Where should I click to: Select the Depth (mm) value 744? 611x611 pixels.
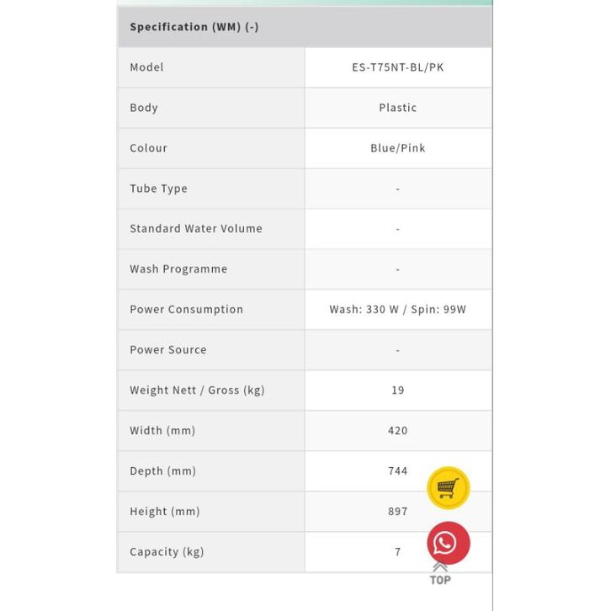point(397,471)
